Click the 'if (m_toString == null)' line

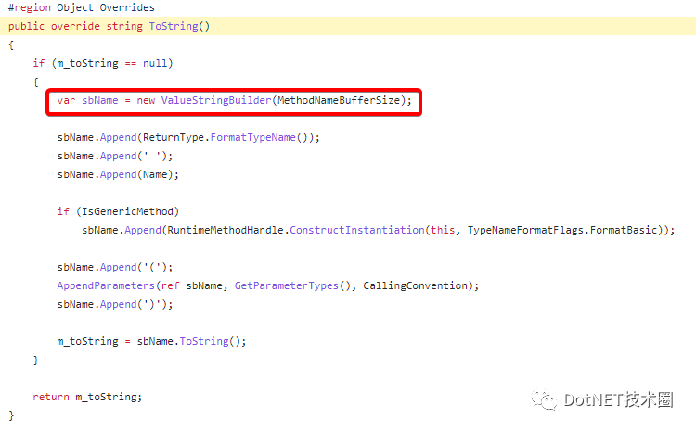coord(102,63)
